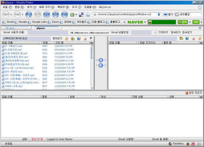Delete selected local file with red X
This screenshot has width=204, height=147.
point(85,39)
